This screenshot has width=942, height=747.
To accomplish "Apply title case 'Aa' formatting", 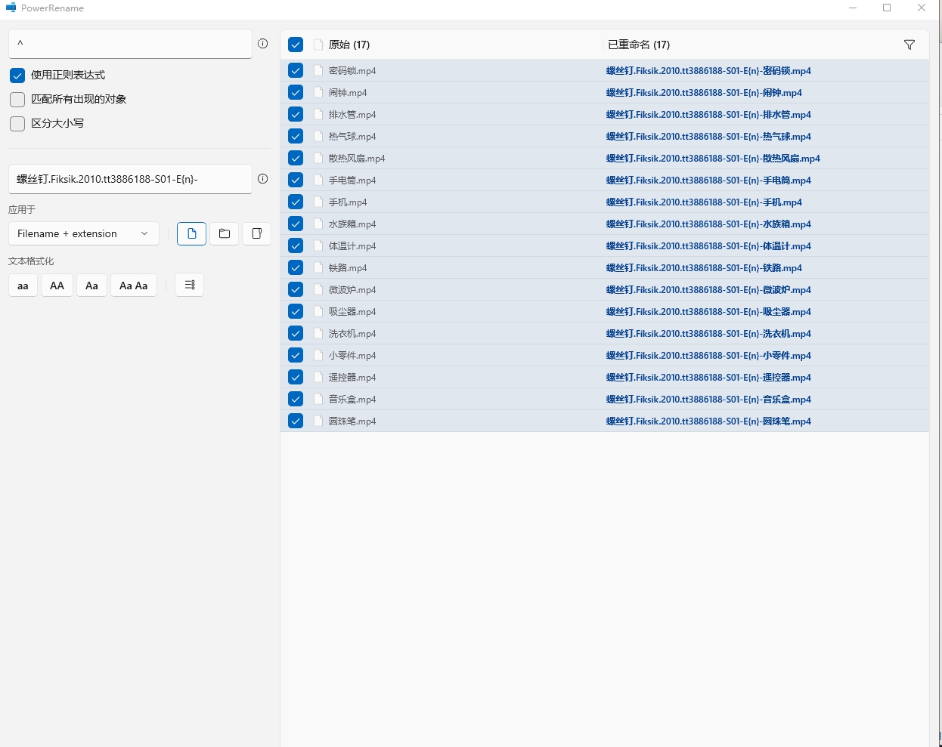I will (x=91, y=286).
